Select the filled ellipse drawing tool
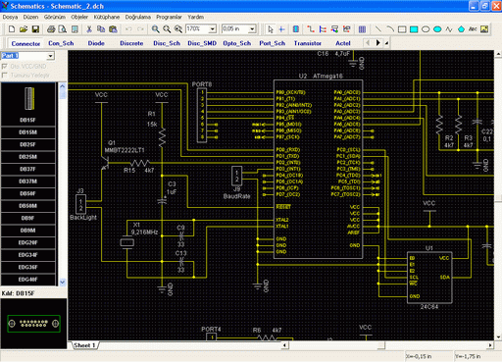 tap(437, 29)
